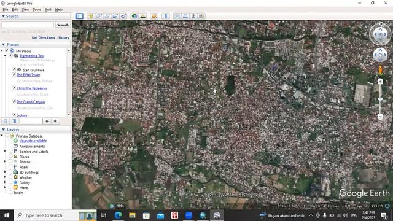The height and width of the screenshot is (221, 393).
Task: Click the Search button
Action: [63, 25]
